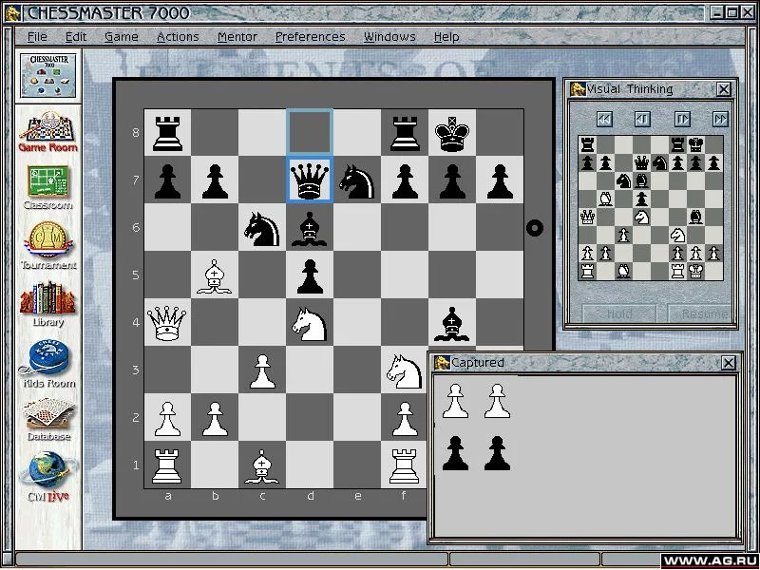The height and width of the screenshot is (570, 760).
Task: Select the black pawn on d5
Action: point(310,275)
